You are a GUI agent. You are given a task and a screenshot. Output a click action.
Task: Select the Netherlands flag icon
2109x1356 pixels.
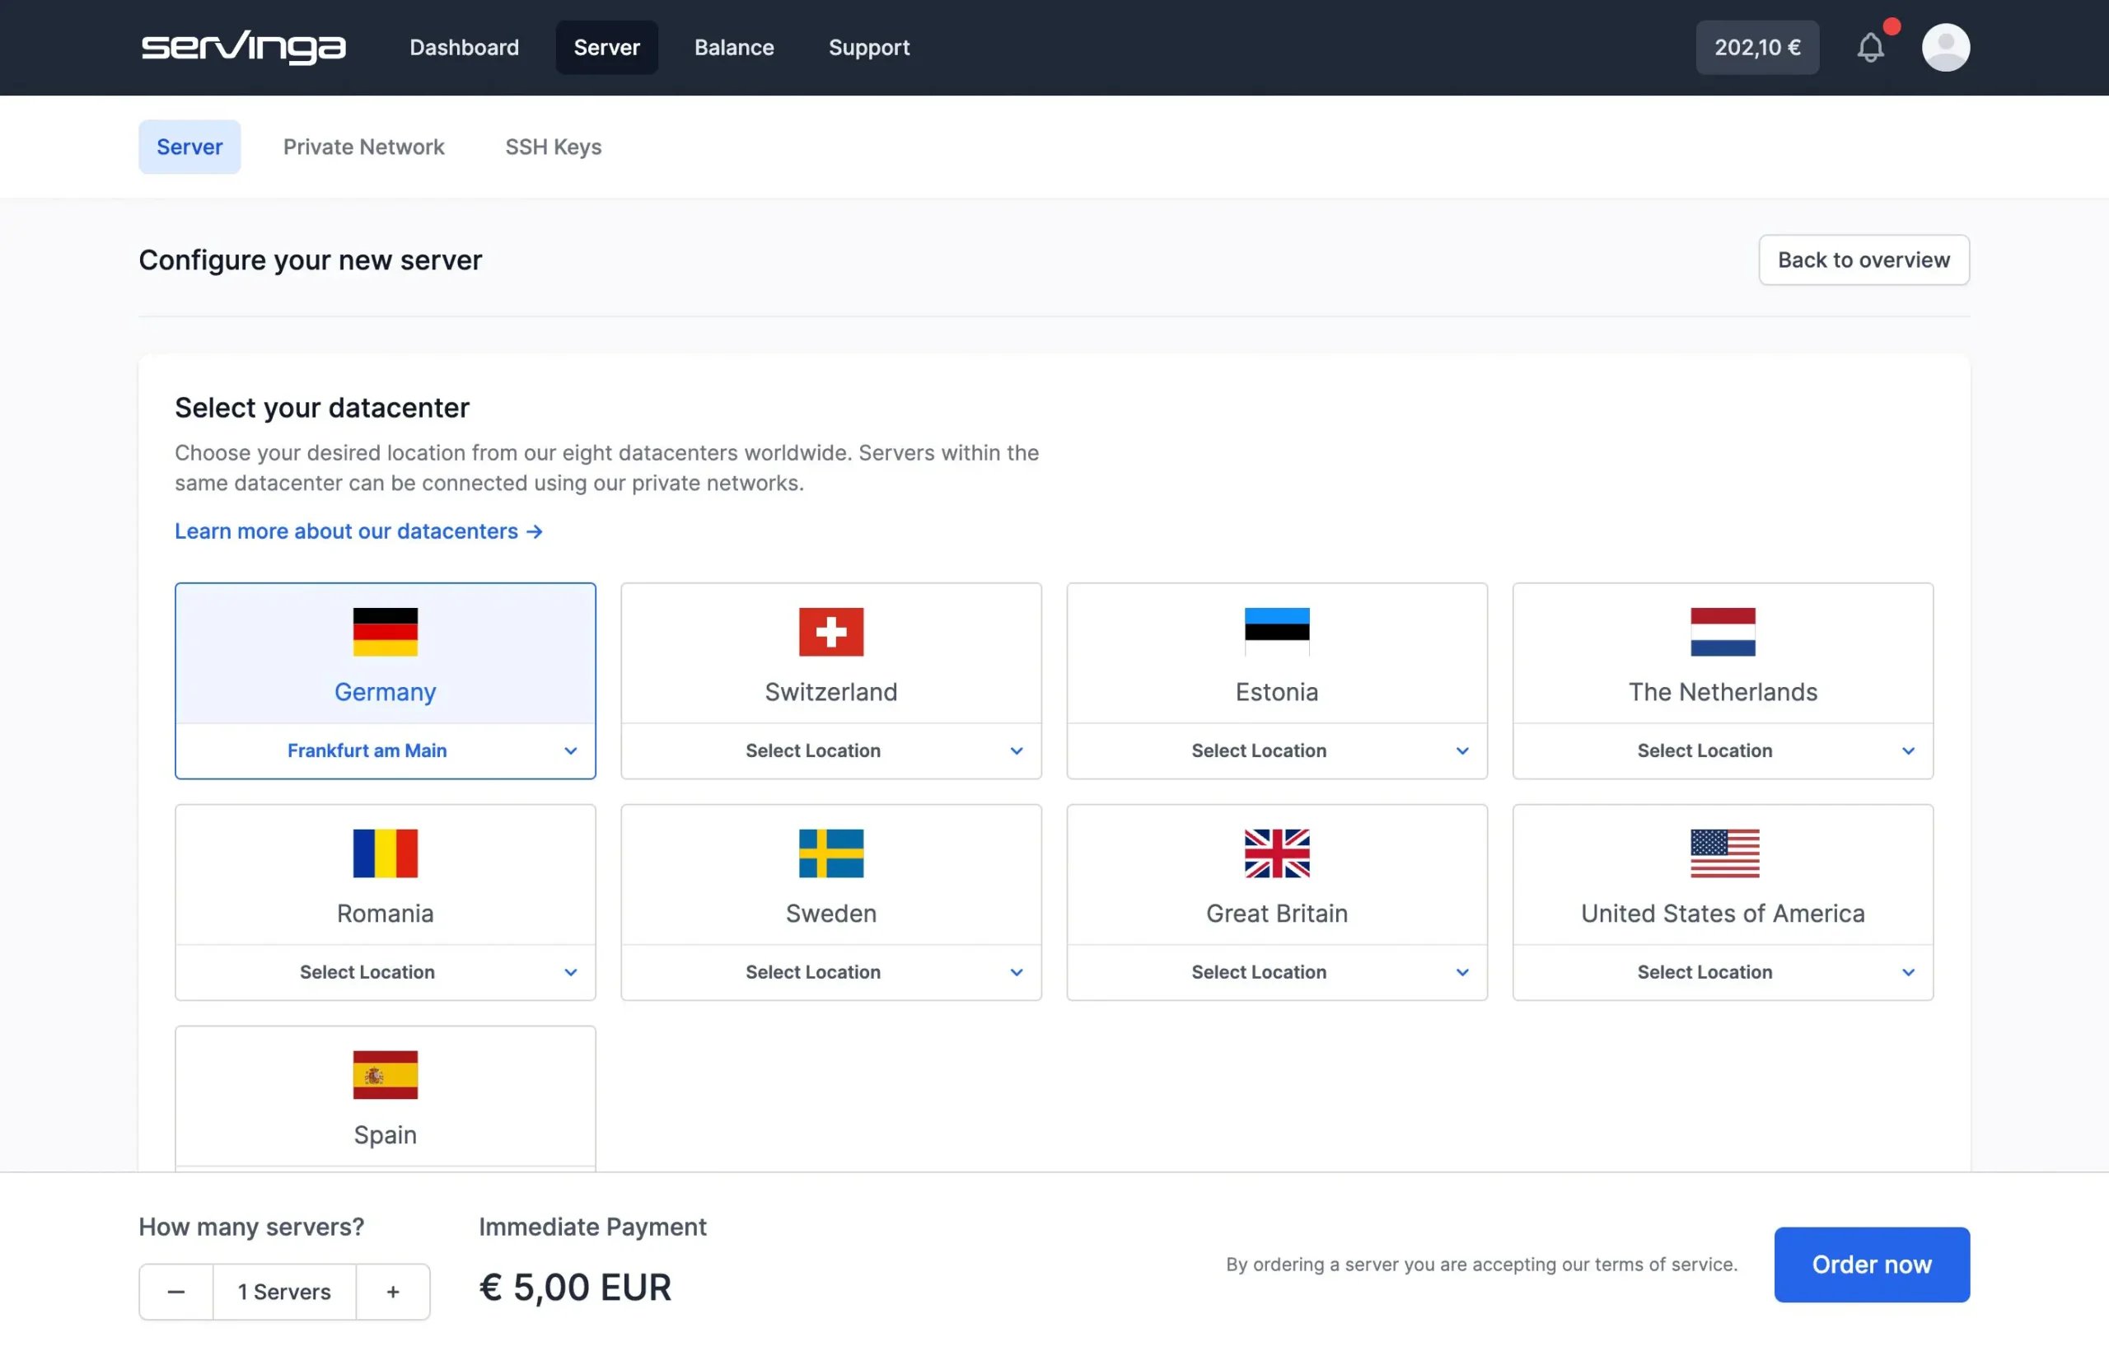[1723, 632]
